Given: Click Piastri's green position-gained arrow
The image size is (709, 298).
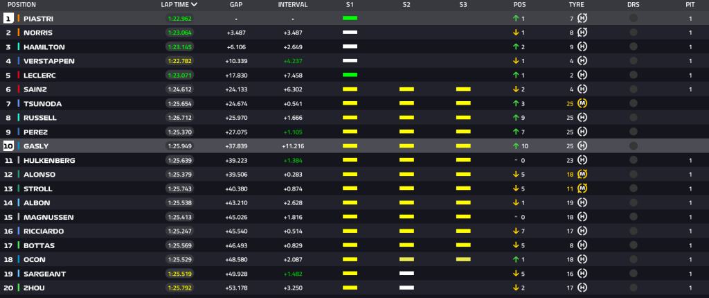Looking at the screenshot, I should [x=515, y=19].
